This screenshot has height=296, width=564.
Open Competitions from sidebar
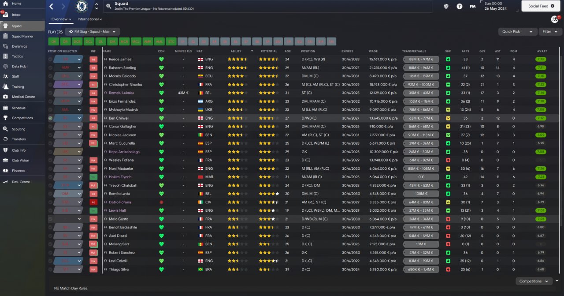click(x=22, y=118)
